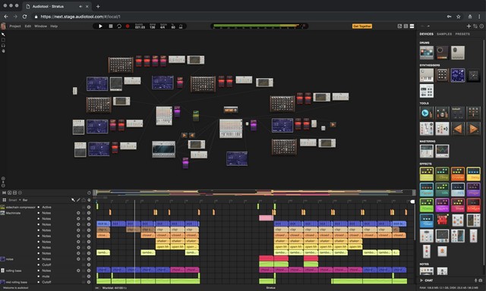Pick the Machiniste drum machine device
Viewport: 486px width, 291px height.
427,53
